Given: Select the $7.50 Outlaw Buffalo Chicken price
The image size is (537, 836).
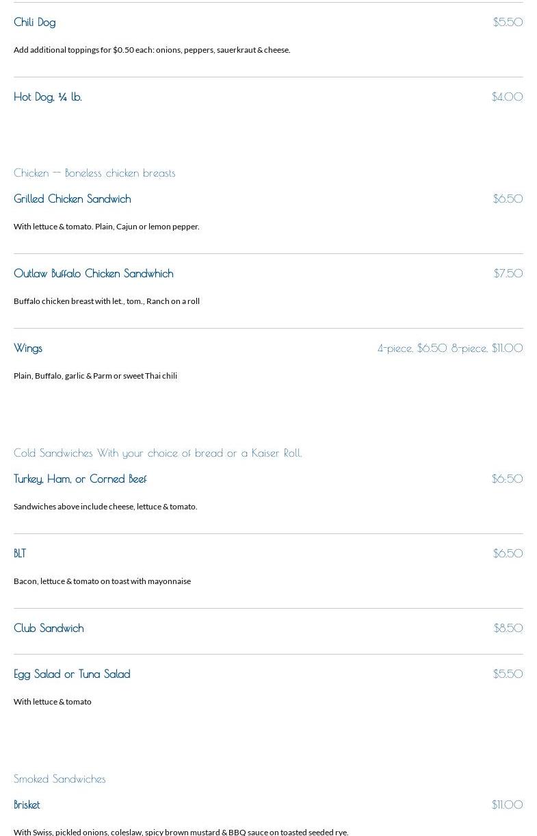Looking at the screenshot, I should click(x=508, y=273).
